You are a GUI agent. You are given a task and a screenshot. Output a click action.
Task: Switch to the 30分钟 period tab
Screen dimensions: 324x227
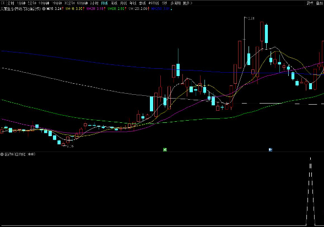tap(69, 3)
